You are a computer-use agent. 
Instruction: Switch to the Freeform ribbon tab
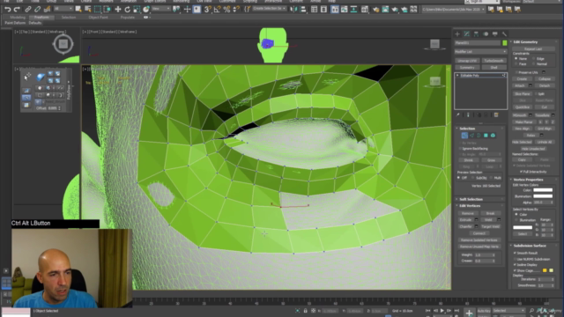(41, 18)
